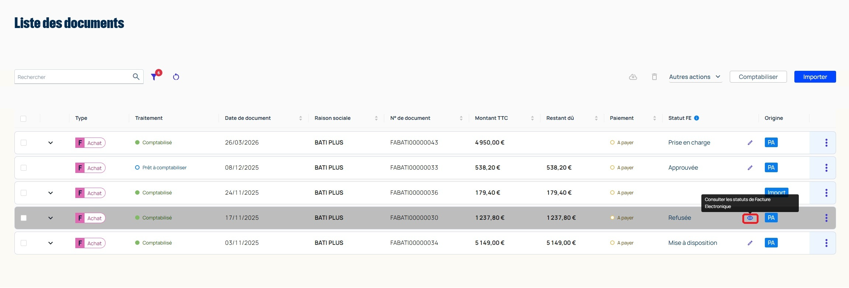Edit FE status for FABATI00000043
This screenshot has height=288, width=849.
pyautogui.click(x=750, y=143)
